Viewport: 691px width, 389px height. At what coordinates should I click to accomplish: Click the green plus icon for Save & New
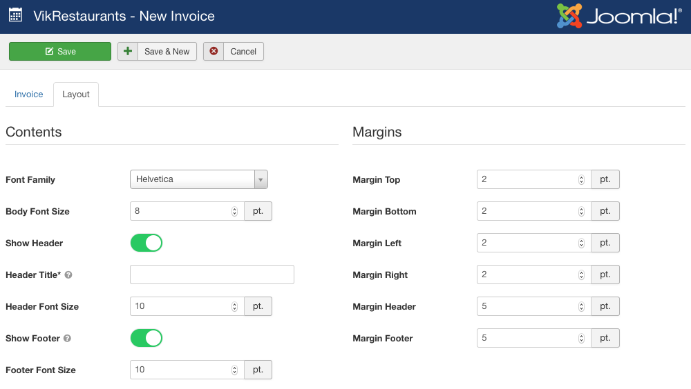tap(128, 51)
